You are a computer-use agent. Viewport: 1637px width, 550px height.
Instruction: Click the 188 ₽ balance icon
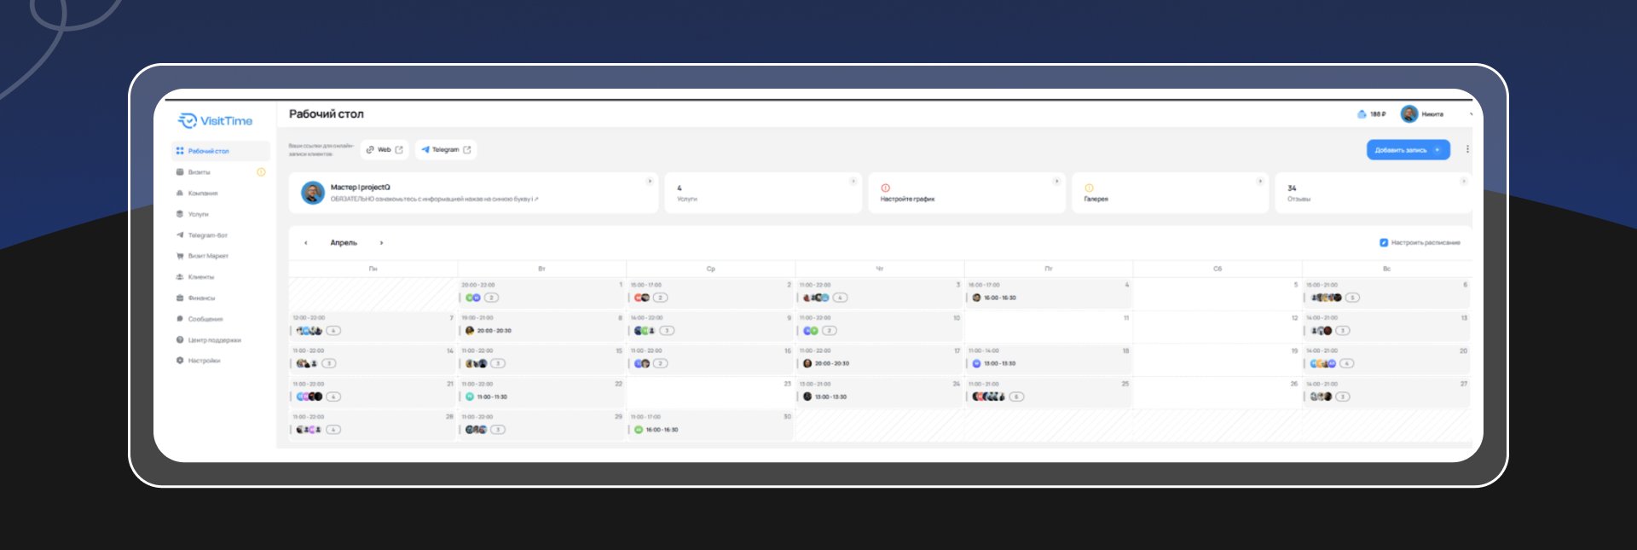click(1362, 113)
